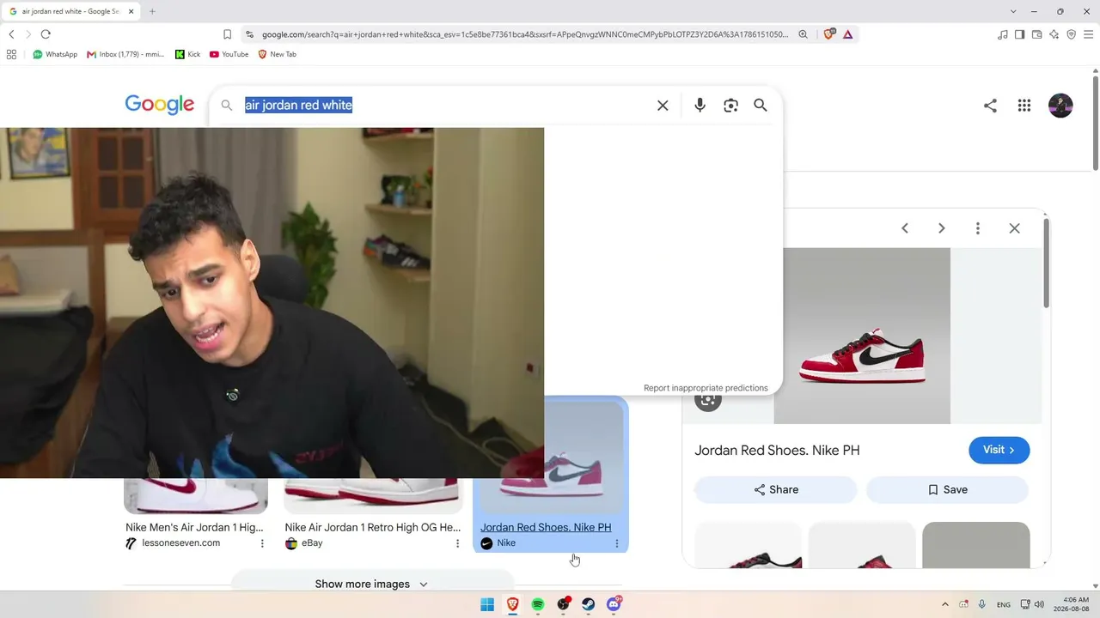The height and width of the screenshot is (618, 1100).
Task: Open the Brave Wallet icon
Action: [1036, 34]
